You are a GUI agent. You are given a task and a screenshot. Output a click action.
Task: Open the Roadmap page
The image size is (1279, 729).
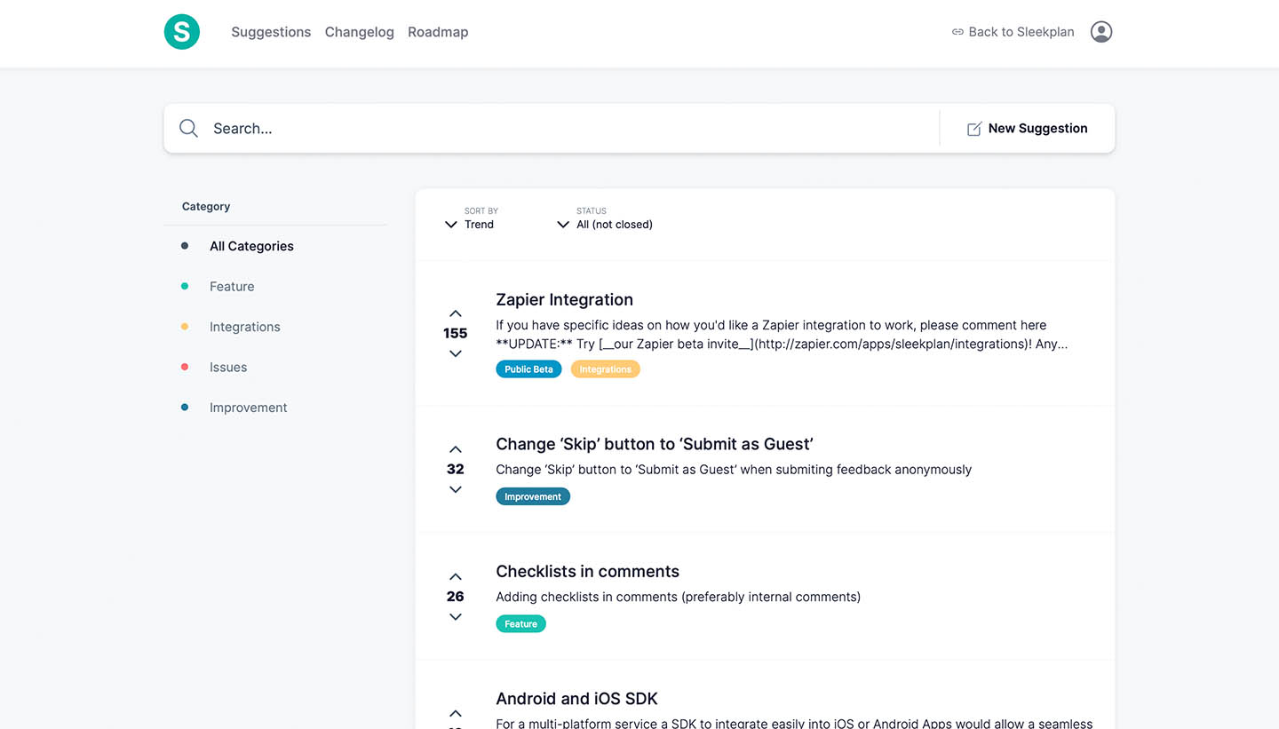[x=438, y=32]
